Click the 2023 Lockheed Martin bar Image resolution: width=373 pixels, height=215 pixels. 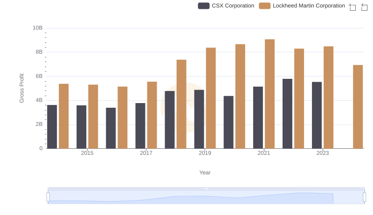[x=329, y=97]
